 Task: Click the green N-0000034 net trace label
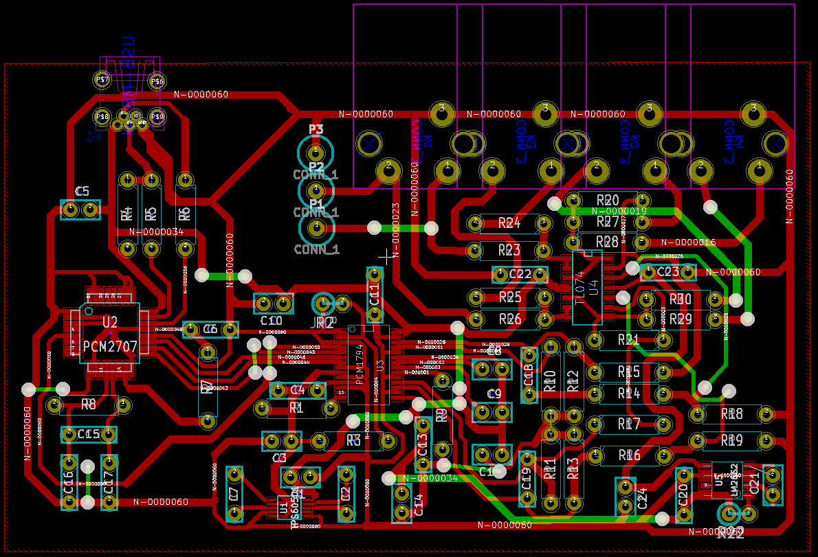[430, 477]
